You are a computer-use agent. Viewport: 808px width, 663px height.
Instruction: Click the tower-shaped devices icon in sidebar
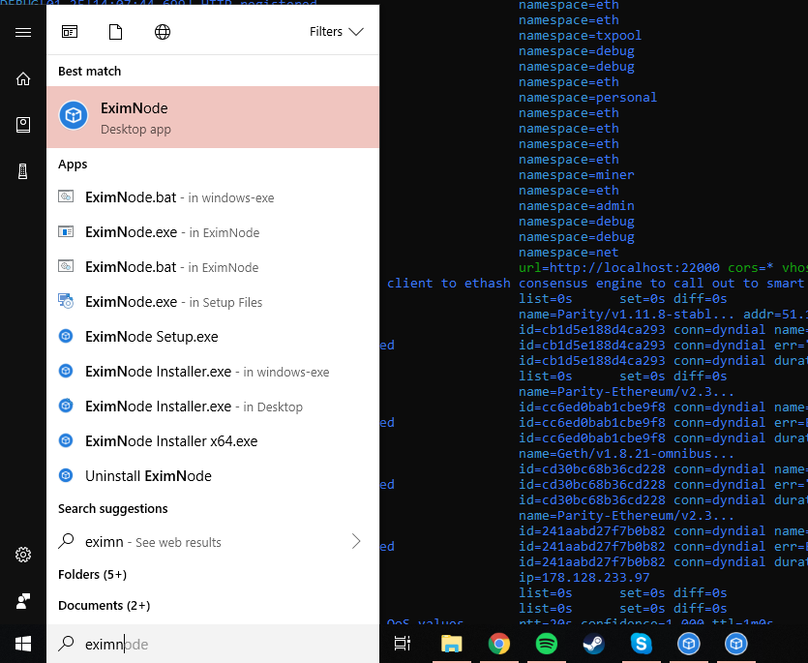[22, 171]
